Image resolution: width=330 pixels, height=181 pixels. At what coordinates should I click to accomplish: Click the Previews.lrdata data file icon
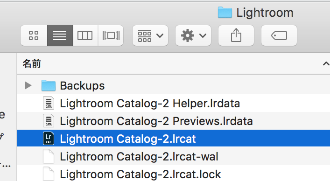(x=49, y=121)
